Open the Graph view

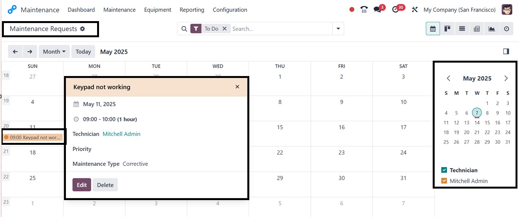click(x=492, y=29)
